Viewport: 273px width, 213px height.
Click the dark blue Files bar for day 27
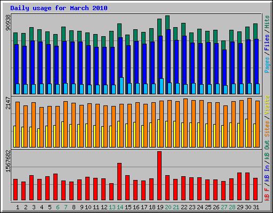point(224,68)
